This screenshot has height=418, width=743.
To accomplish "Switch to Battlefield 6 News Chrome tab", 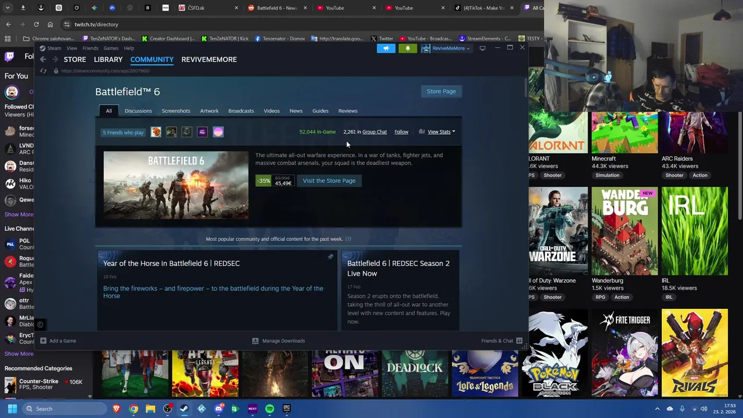I will [276, 8].
